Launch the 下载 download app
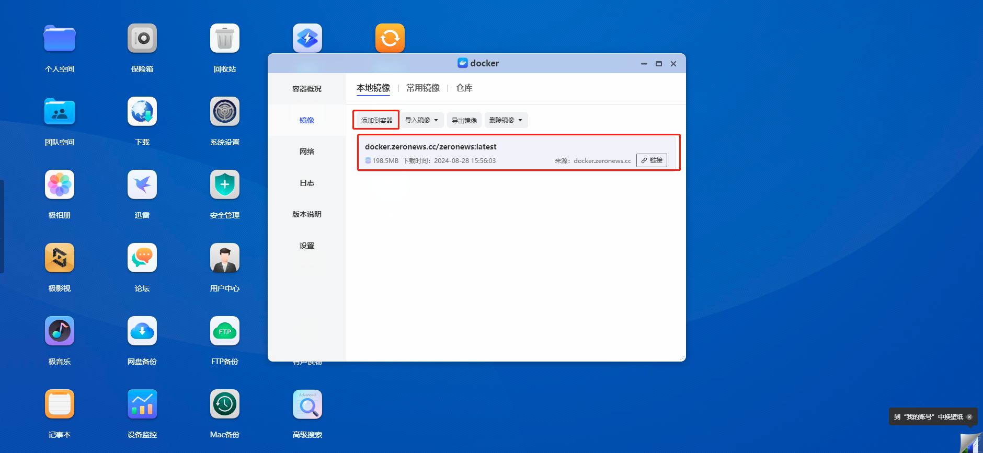The height and width of the screenshot is (453, 983). click(142, 111)
